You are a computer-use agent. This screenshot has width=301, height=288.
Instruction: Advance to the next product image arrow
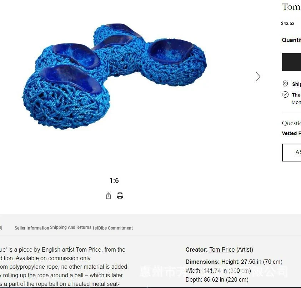pyautogui.click(x=258, y=77)
